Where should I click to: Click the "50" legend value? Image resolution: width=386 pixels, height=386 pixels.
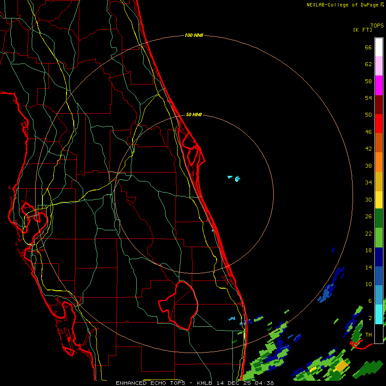pyautogui.click(x=368, y=115)
